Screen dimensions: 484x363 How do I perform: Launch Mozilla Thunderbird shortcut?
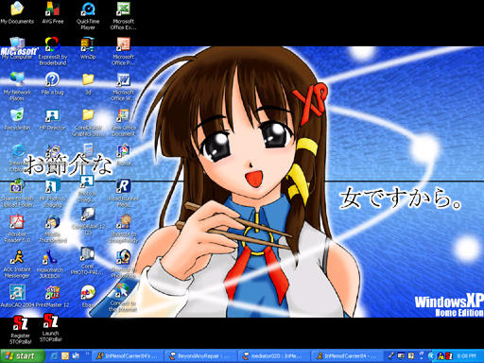pos(52,222)
